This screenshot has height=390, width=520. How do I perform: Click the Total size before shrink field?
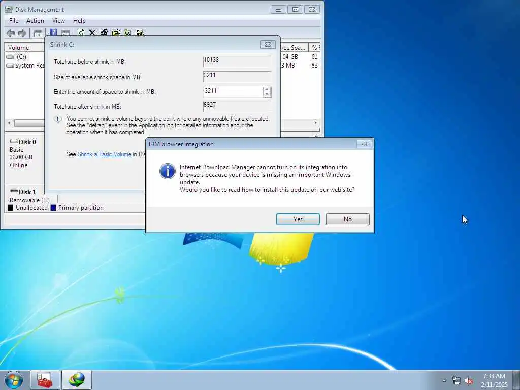click(237, 61)
